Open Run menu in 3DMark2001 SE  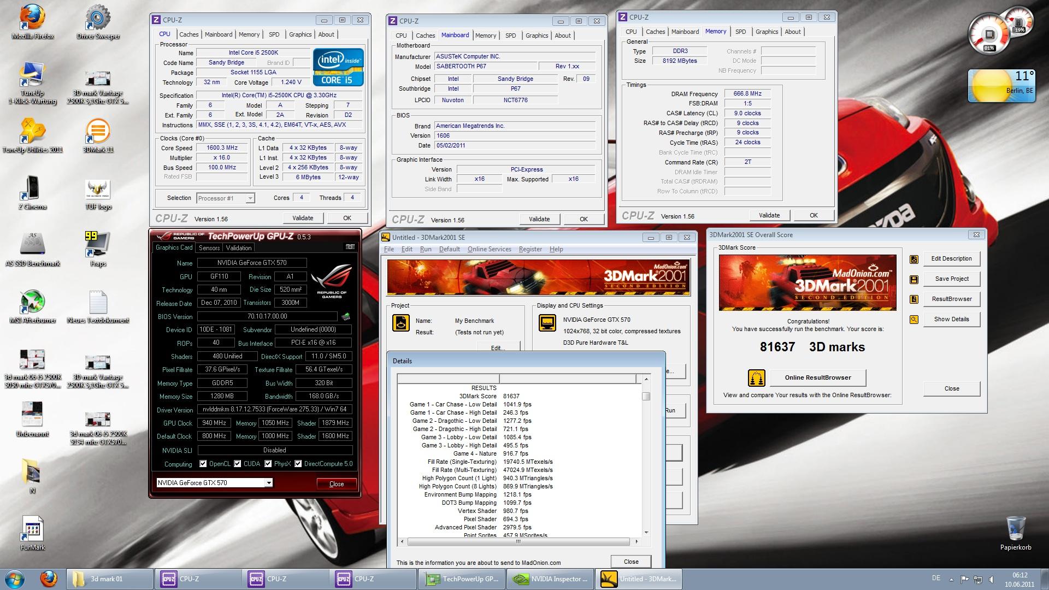[x=426, y=249]
